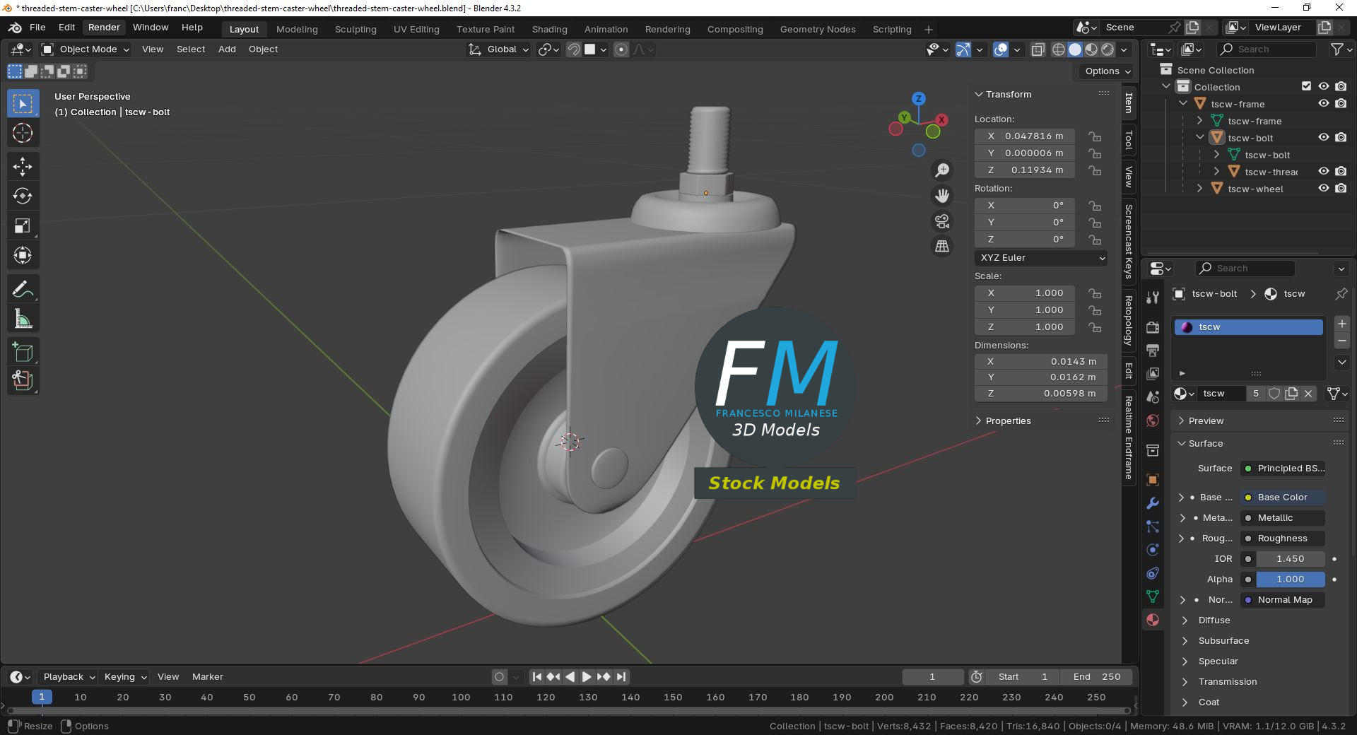Click the Principled BSDF surface button
Screen dimensions: 1357x735
(x=1283, y=469)
